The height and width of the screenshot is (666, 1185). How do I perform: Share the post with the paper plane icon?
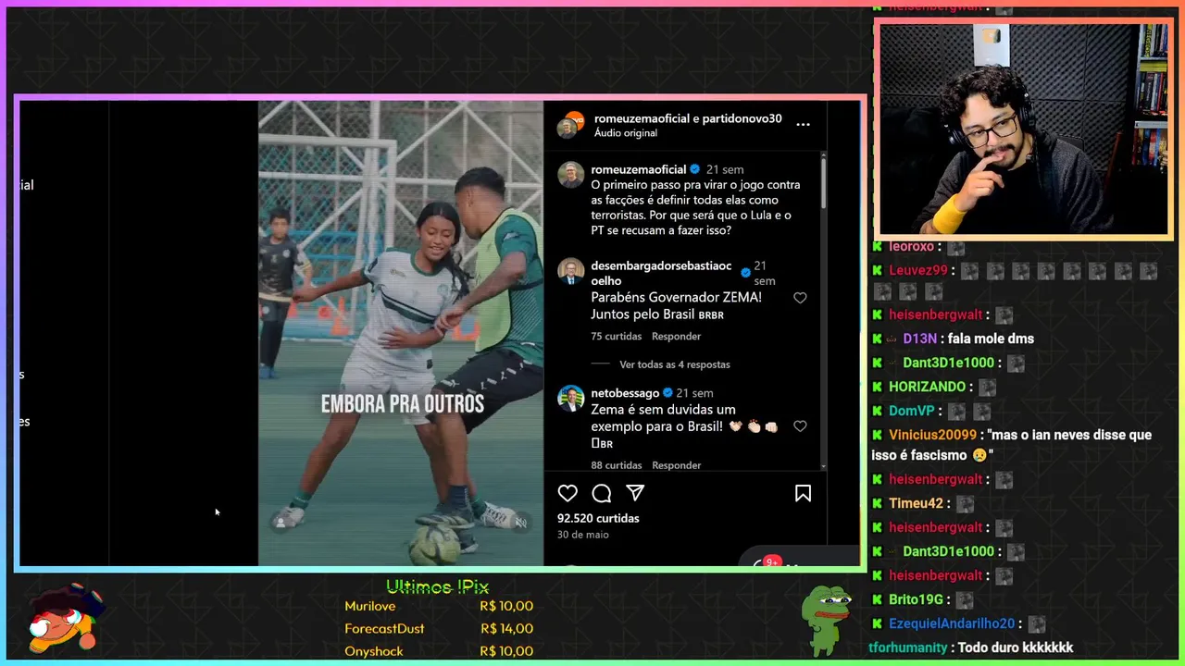coord(635,493)
